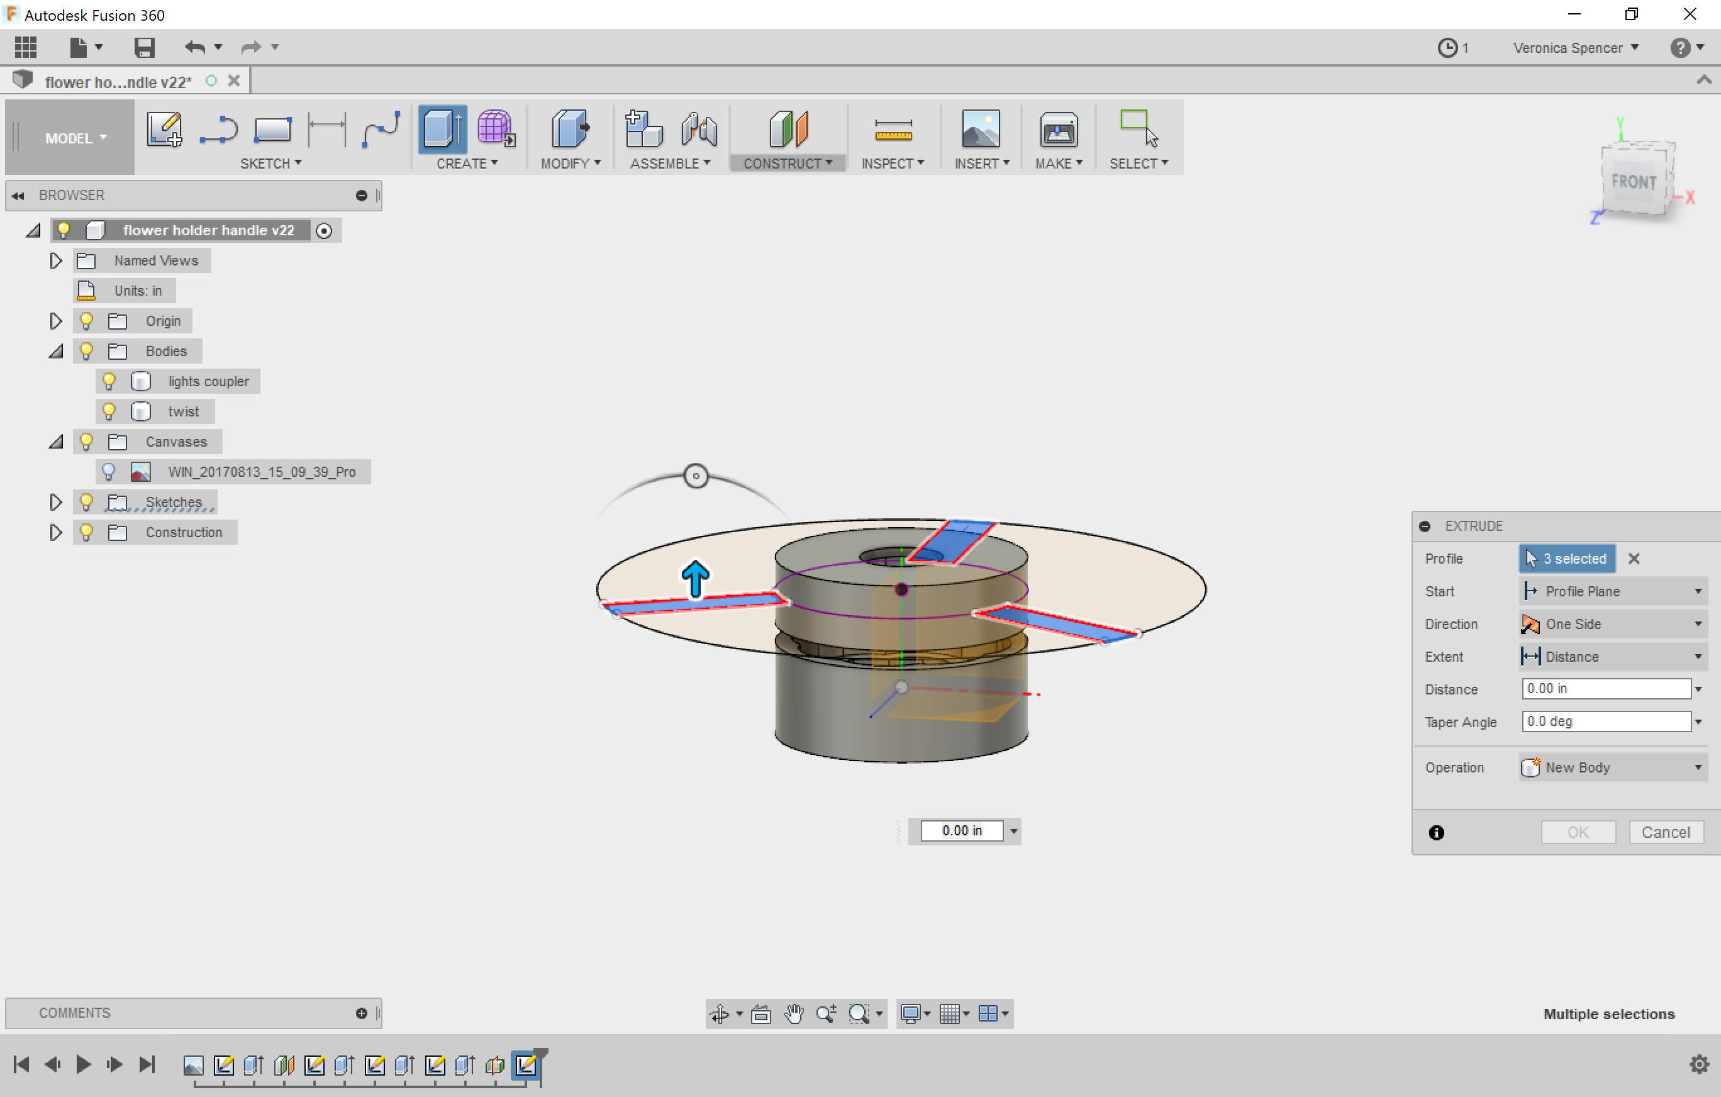The height and width of the screenshot is (1097, 1721).
Task: Open the SKETCH menu
Action: (x=271, y=164)
